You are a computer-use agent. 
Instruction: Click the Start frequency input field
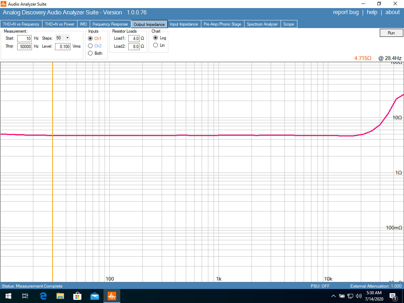(25, 38)
